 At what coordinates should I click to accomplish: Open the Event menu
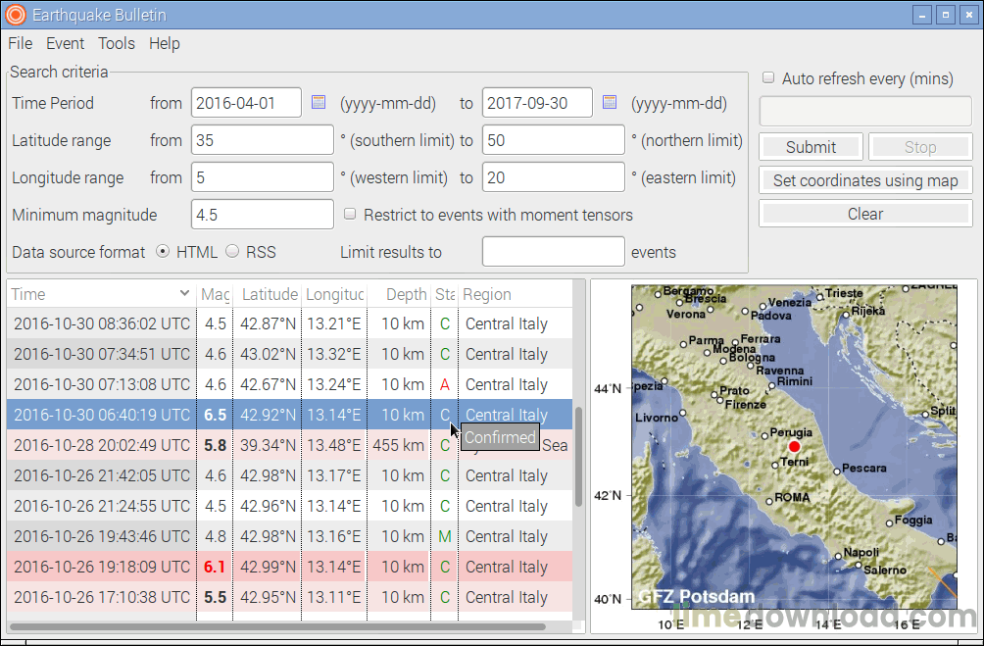pos(65,43)
